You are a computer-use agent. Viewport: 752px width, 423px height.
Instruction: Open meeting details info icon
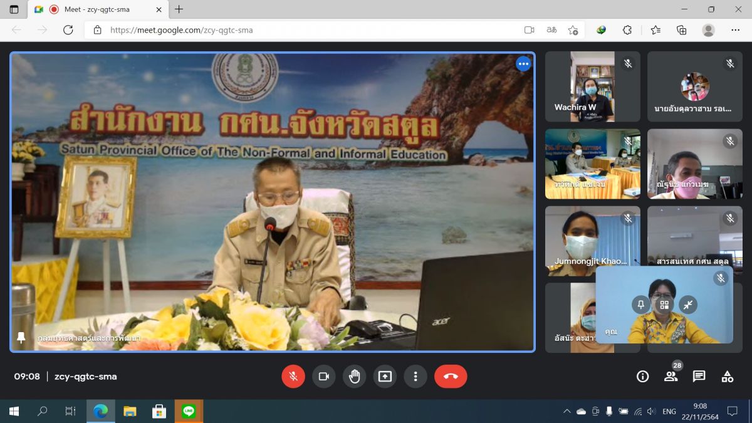(642, 377)
